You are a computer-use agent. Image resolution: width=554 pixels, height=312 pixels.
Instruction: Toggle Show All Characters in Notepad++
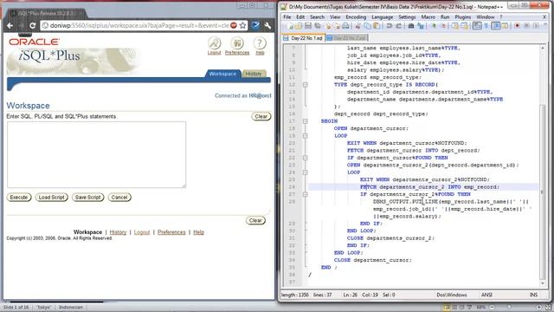[486, 26]
